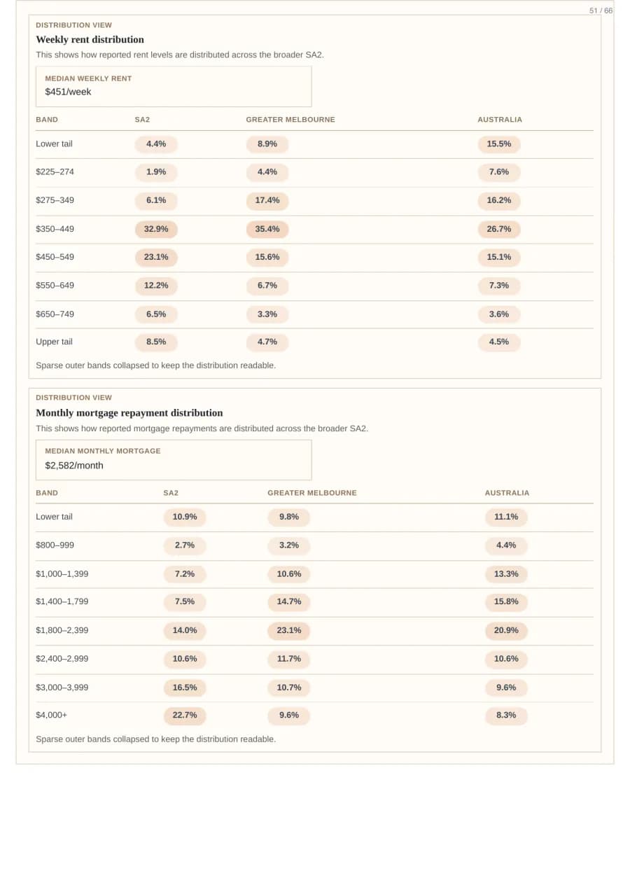Select the 22.7% SA2 pill for $4,000+ mortgage
Screen dimensions: 630x892
tap(185, 715)
